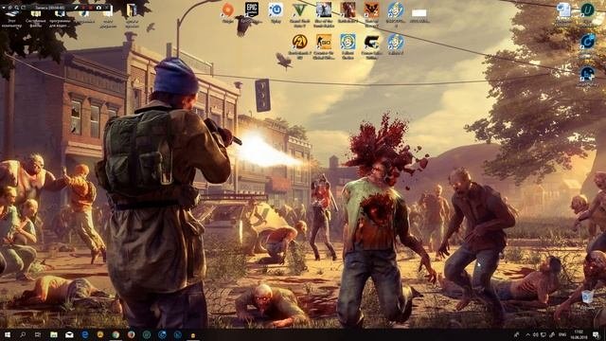Open File Explorer from the taskbar

[x=54, y=334]
